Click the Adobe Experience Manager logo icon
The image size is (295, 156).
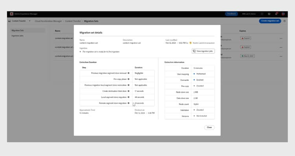(12, 14)
